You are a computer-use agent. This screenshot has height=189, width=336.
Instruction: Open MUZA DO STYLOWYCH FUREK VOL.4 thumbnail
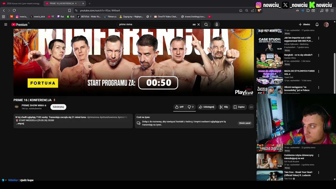[x=270, y=76]
